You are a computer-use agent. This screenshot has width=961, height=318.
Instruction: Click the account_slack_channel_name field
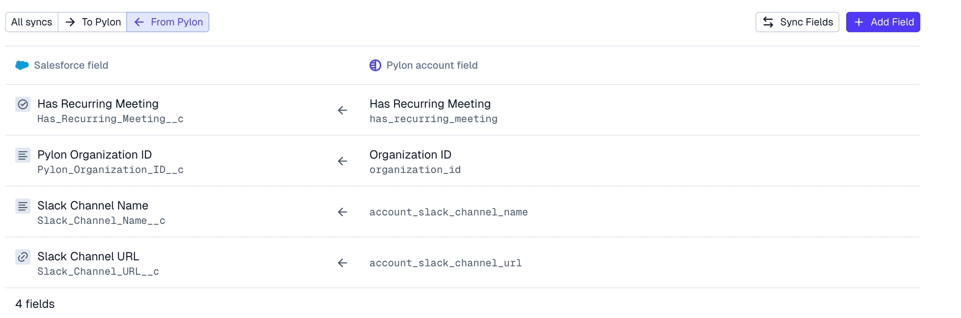448,212
